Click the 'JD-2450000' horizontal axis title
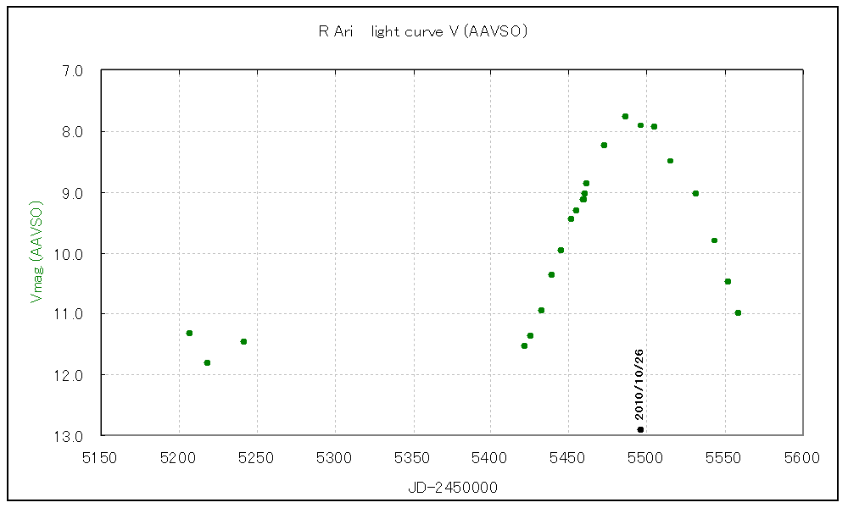The height and width of the screenshot is (508, 848). (x=451, y=488)
